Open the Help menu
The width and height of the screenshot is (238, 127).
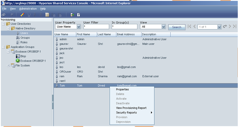43,9
